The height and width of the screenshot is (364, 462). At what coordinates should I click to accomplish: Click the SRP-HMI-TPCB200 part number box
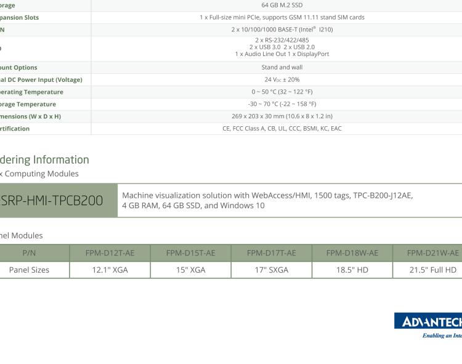[x=59, y=200]
